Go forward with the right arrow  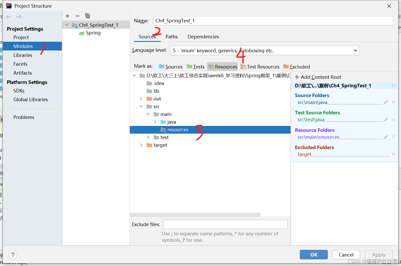pos(19,17)
